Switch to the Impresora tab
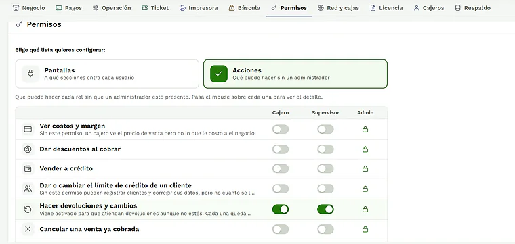The width and height of the screenshot is (515, 244). (x=199, y=8)
